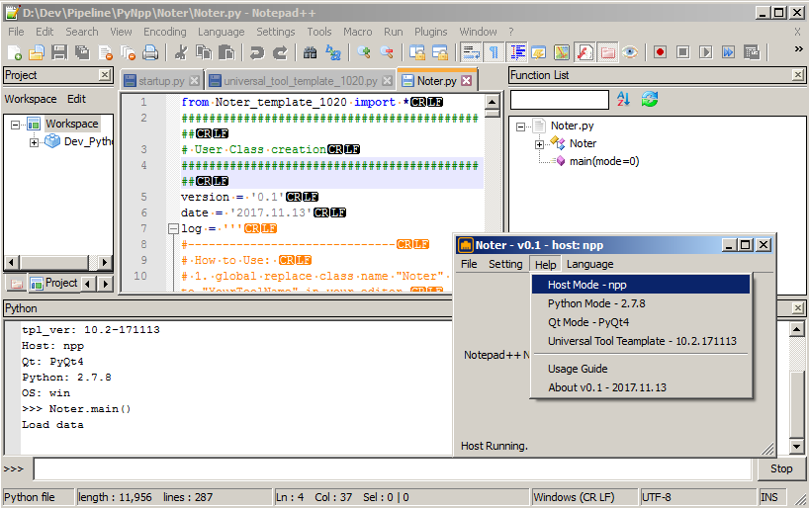Select main(mode=0) in Function List
Viewport: 809px width, 508px height.
[604, 161]
